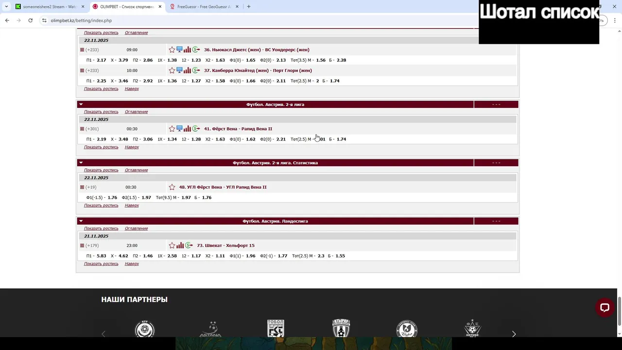Click Оглавление under Австрия 2-я лига header

point(136,112)
